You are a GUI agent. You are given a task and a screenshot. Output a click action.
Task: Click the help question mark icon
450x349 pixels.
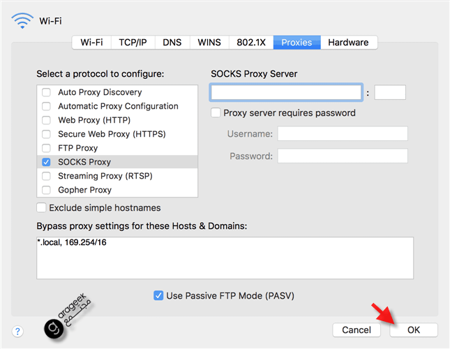pyautogui.click(x=17, y=332)
